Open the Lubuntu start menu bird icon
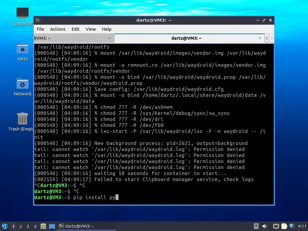The height and width of the screenshot is (231, 308). pos(5,226)
